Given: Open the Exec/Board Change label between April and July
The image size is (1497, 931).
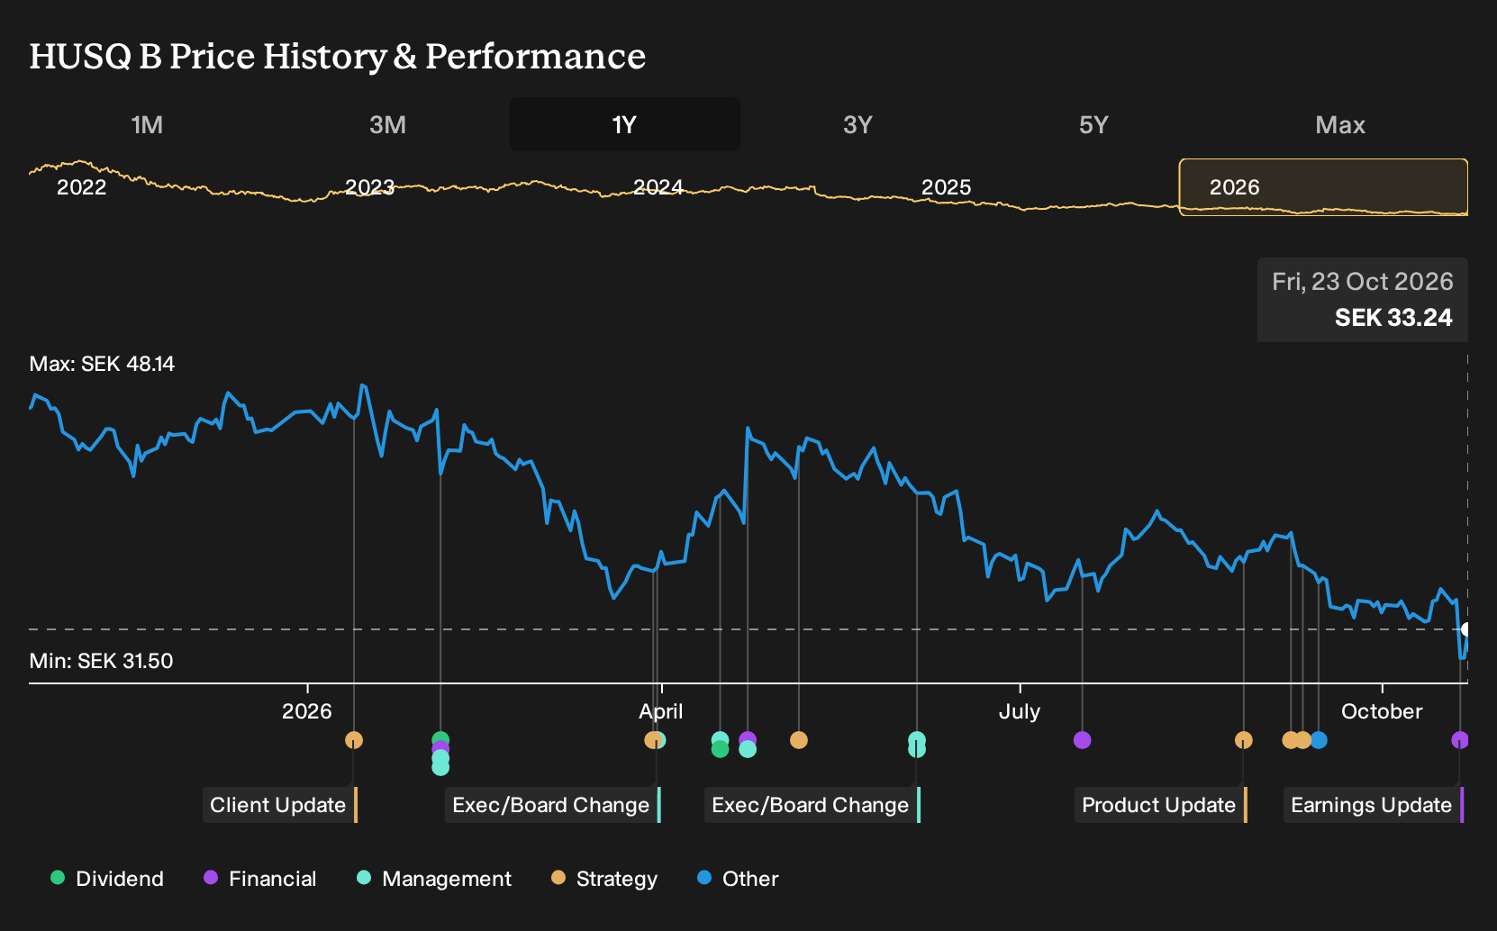Looking at the screenshot, I should pos(812,805).
